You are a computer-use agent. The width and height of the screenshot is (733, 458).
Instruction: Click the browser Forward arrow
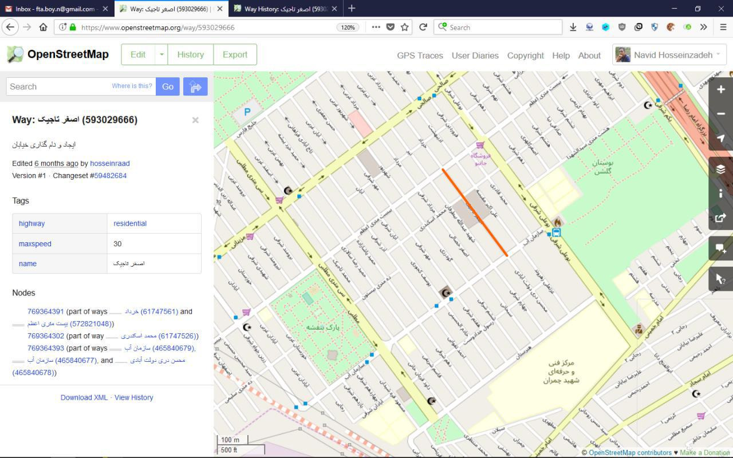(27, 27)
